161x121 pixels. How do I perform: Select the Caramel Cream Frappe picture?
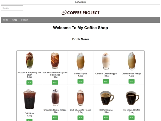pos(106,61)
